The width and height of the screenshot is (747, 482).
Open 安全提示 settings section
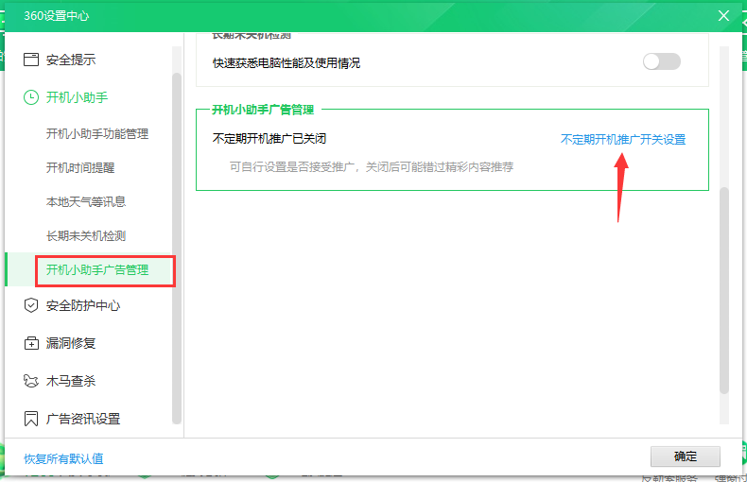pyautogui.click(x=71, y=60)
